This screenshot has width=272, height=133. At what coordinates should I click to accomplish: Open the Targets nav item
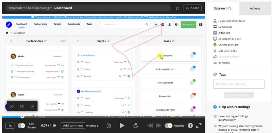pyautogui.click(x=57, y=24)
